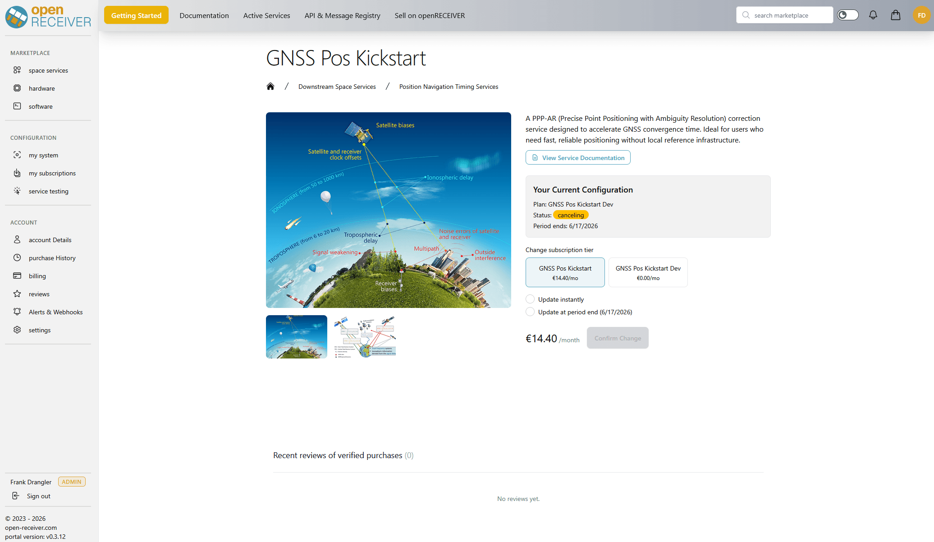
Task: Choose GNSS Pos Kickstart Dev tier
Action: 648,272
